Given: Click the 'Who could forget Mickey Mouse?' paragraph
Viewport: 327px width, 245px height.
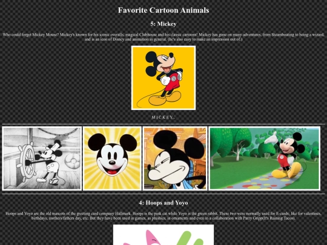Looking at the screenshot, I should 163,37.
